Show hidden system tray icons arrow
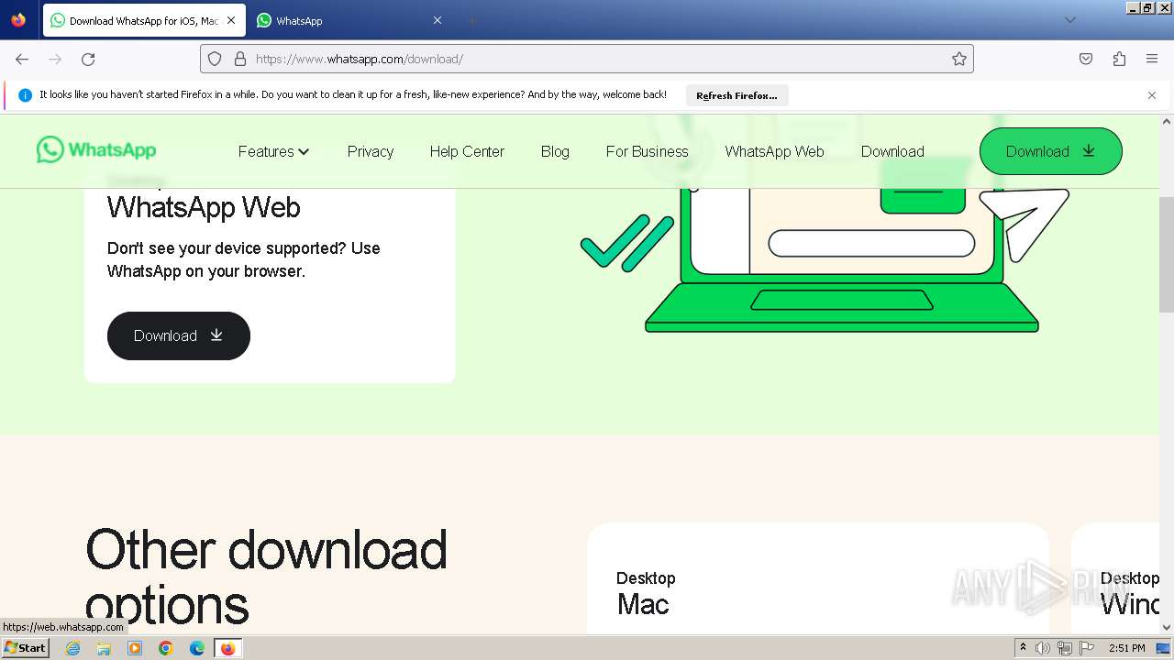Image resolution: width=1174 pixels, height=660 pixels. (x=1023, y=647)
